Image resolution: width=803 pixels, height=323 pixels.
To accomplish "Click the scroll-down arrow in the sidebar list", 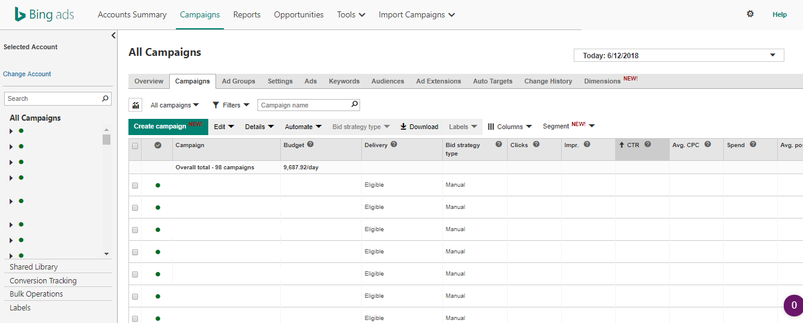I will pos(106,254).
